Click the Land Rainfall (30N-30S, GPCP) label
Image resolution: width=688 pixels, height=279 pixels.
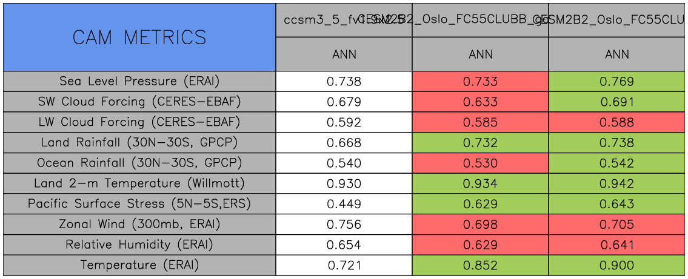(139, 143)
